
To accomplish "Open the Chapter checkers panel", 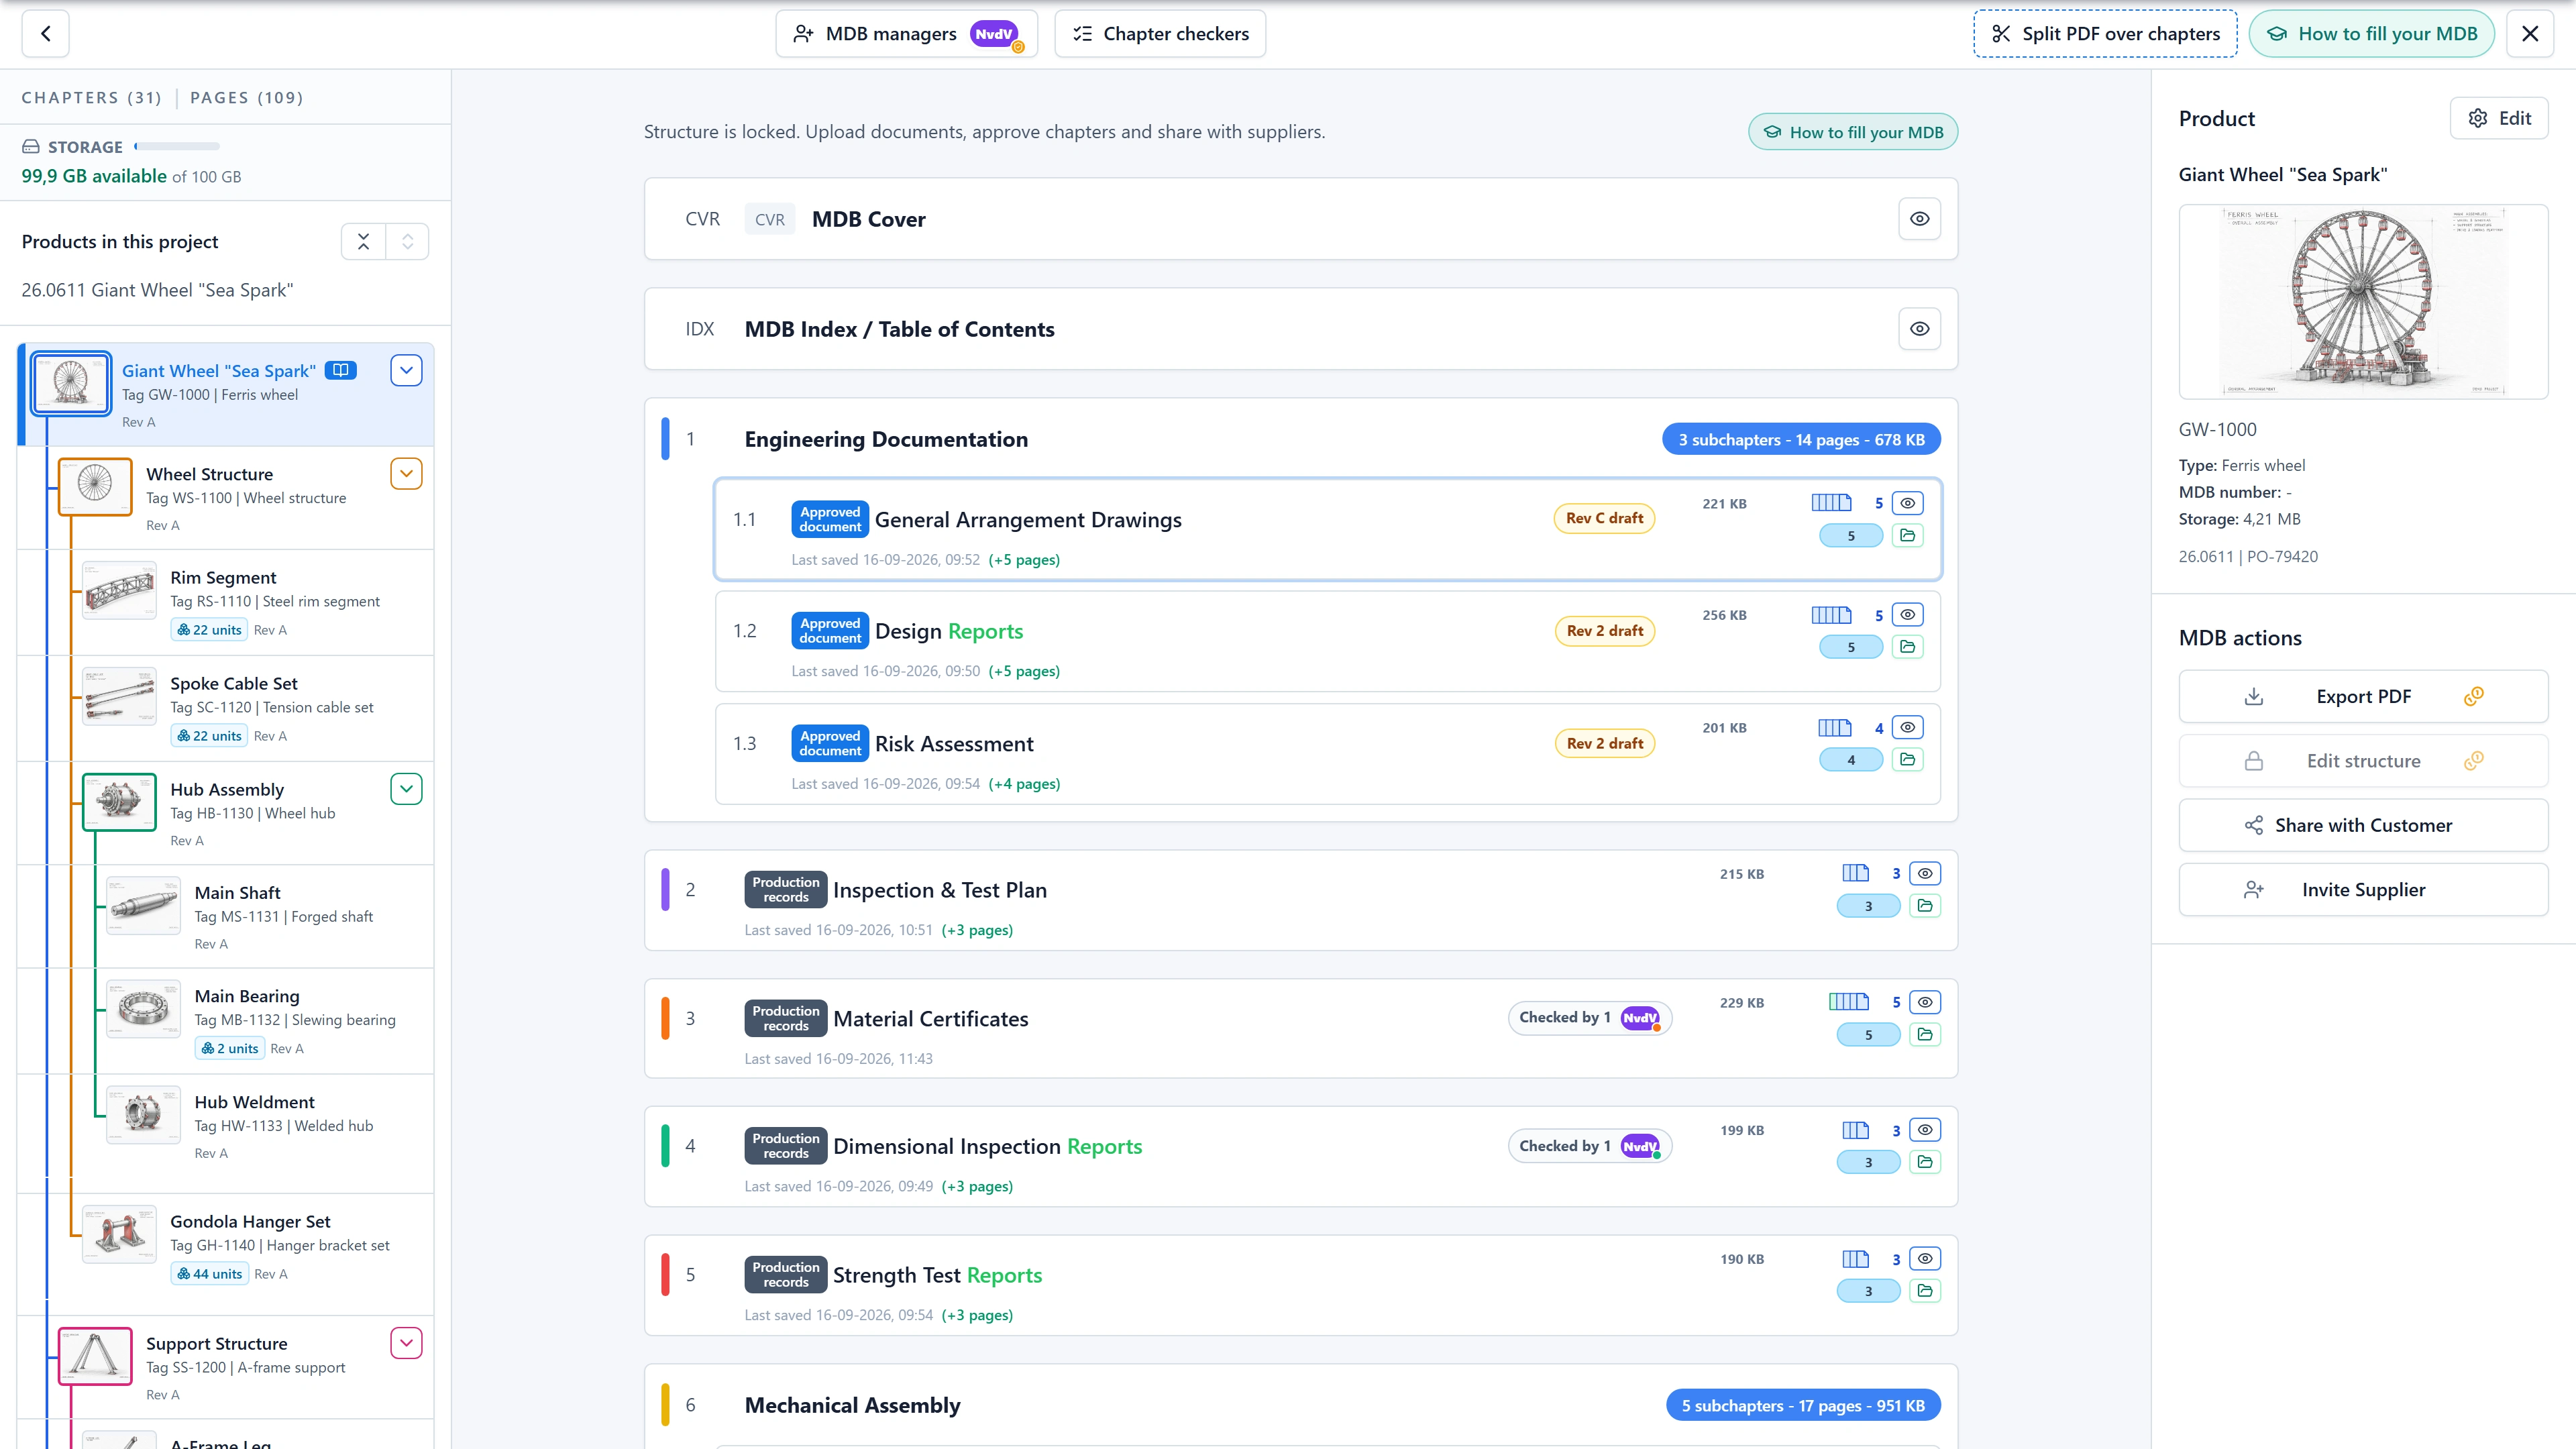I will [1160, 34].
